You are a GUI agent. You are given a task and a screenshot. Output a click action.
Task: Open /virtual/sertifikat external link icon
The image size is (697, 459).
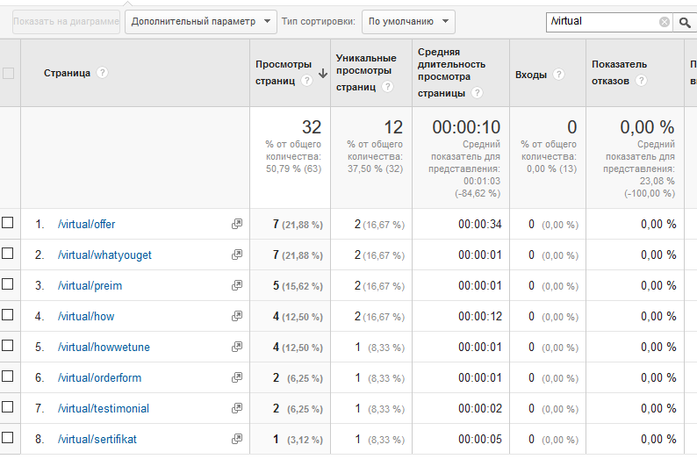coord(236,439)
